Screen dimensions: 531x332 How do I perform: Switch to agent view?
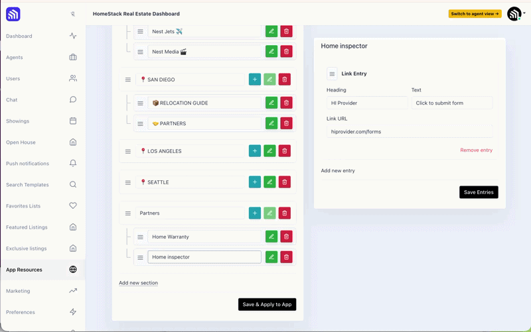coord(475,14)
